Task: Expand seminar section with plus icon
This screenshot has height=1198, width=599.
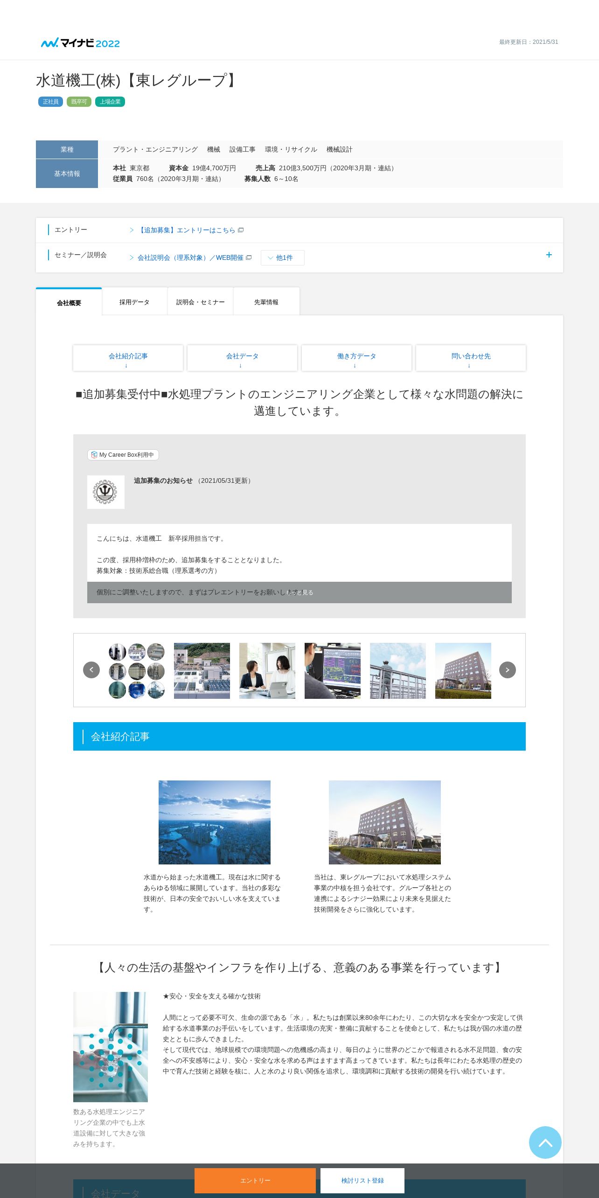Action: pos(549,255)
